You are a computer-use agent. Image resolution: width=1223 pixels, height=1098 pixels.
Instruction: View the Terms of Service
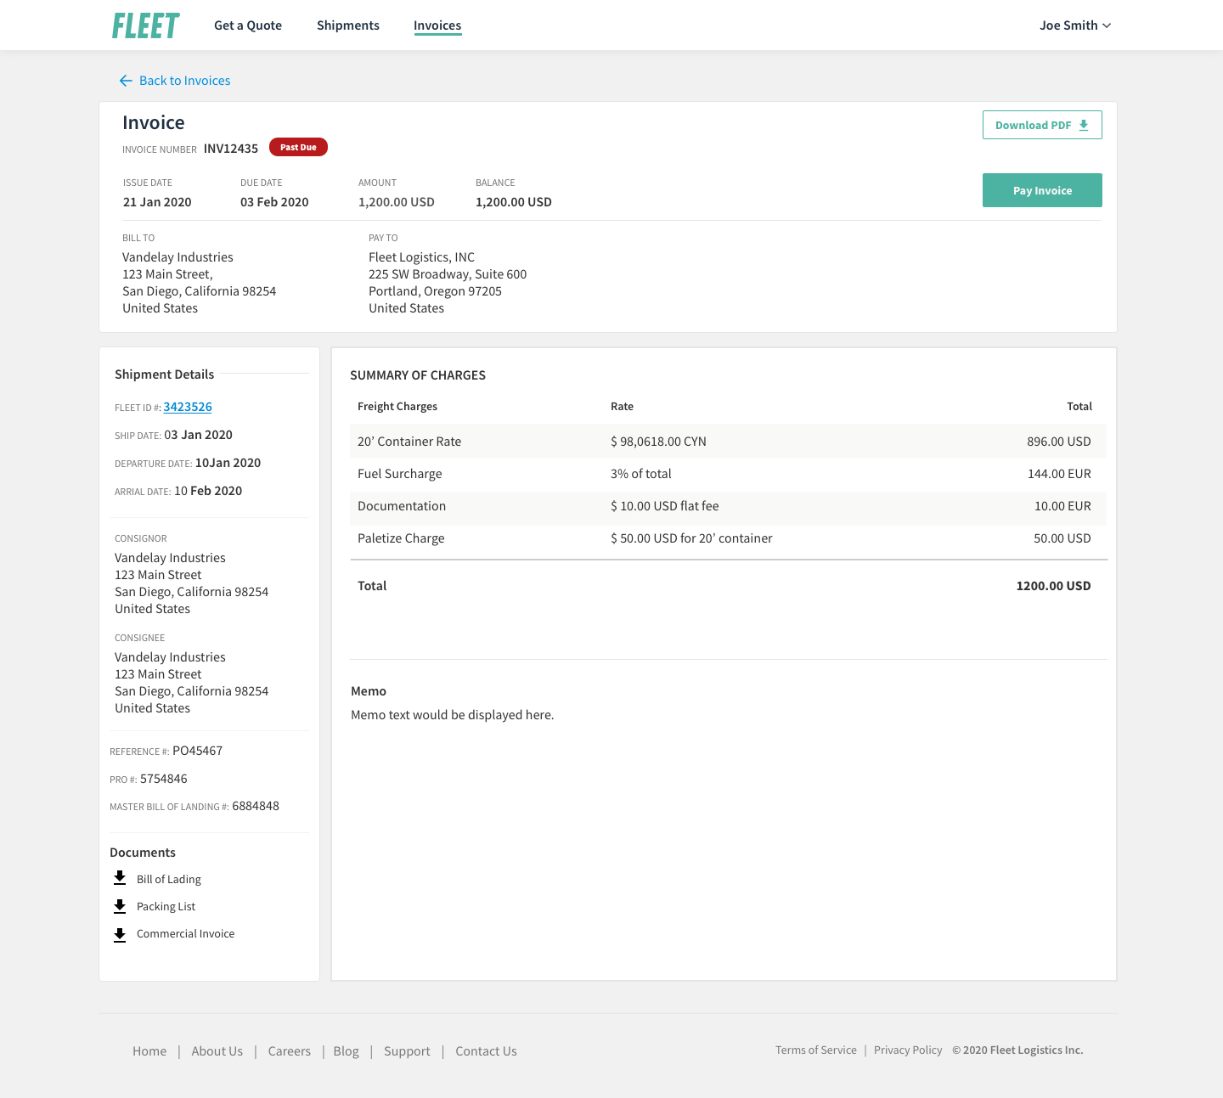click(x=816, y=1050)
